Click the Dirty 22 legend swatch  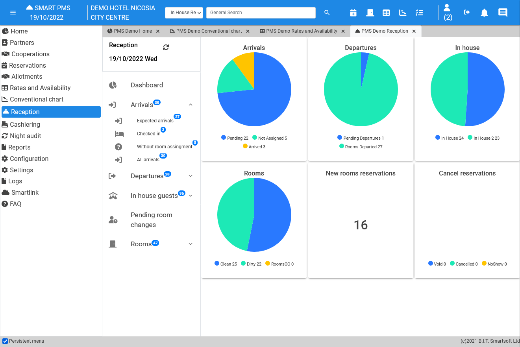click(x=243, y=264)
